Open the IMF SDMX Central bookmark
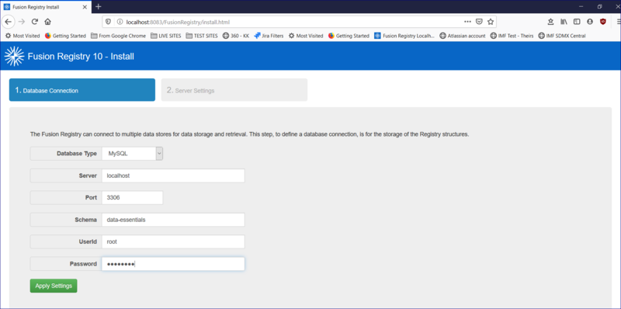Viewport: 621px width, 309px height. 561,36
